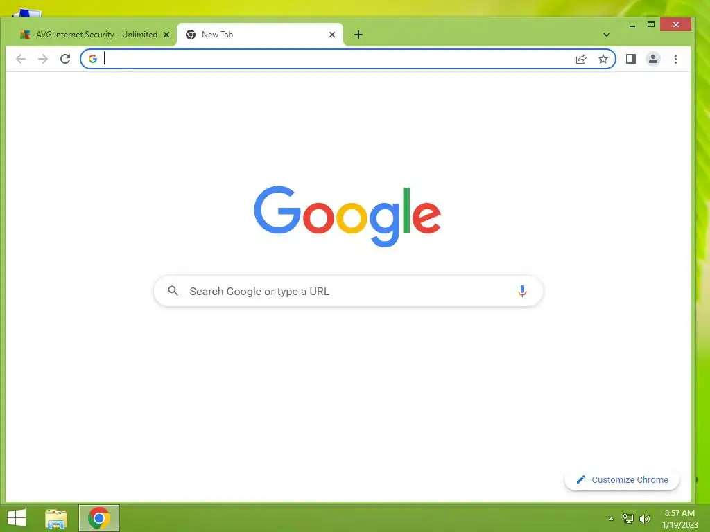Viewport: 710px width, 532px height.
Task: Expand the tab search chevron
Action: 607,35
